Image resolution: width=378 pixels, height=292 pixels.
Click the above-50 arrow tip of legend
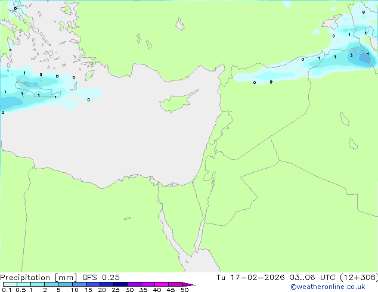point(189,284)
